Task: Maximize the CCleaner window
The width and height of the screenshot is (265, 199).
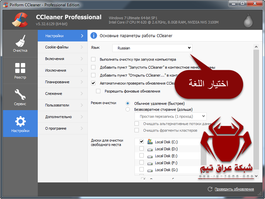Action: click(x=242, y=3)
